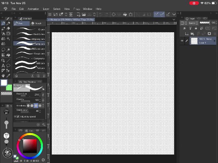Choose the Hand move tool
The image size is (218, 163).
coord(3,75)
